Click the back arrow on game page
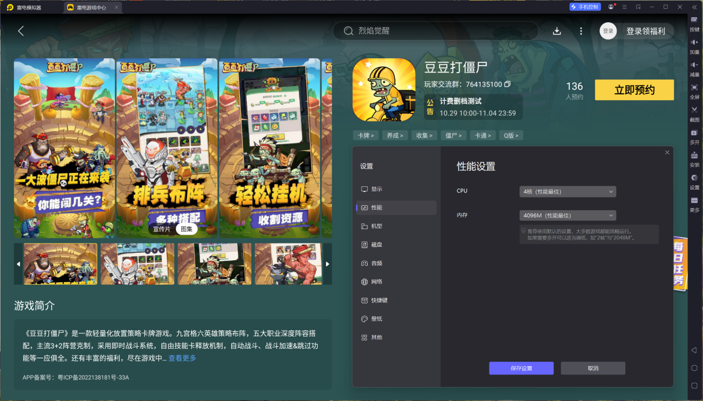This screenshot has width=703, height=401. (x=21, y=31)
